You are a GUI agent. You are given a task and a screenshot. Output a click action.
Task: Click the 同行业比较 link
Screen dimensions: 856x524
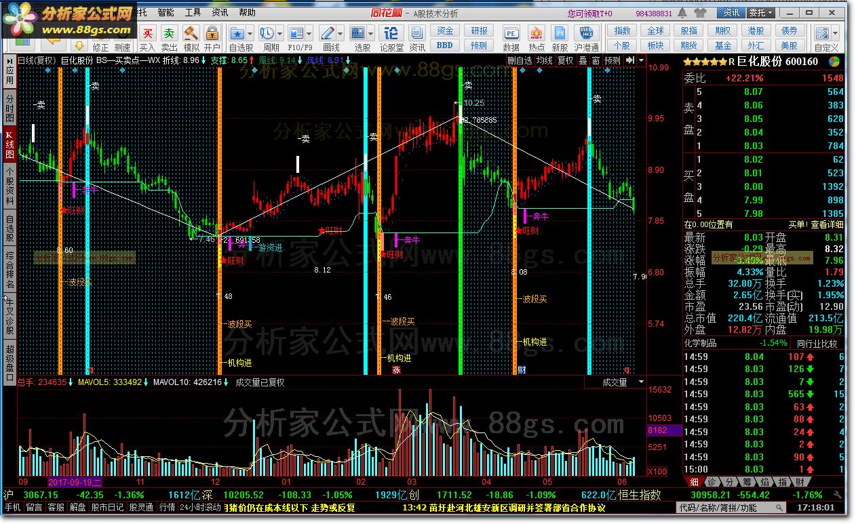817,344
